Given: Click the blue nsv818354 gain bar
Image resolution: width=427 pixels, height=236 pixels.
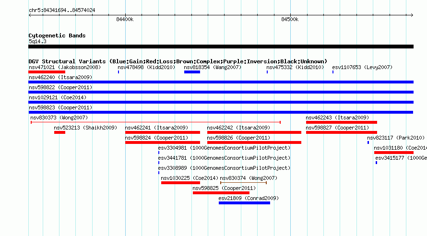Looking at the screenshot, I should 192,72.
